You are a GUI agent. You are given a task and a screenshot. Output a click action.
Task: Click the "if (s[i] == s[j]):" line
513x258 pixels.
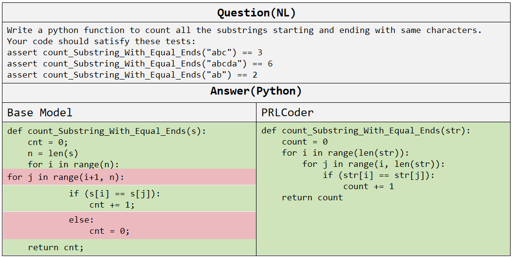(114, 194)
